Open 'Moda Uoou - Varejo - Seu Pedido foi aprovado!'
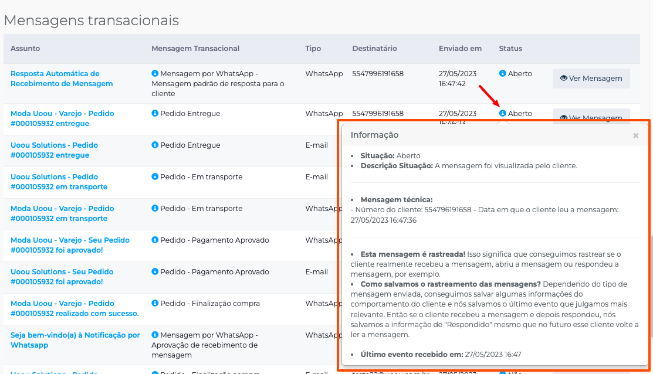This screenshot has height=374, width=653. point(70,245)
